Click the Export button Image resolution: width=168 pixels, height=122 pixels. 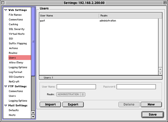click(73, 104)
